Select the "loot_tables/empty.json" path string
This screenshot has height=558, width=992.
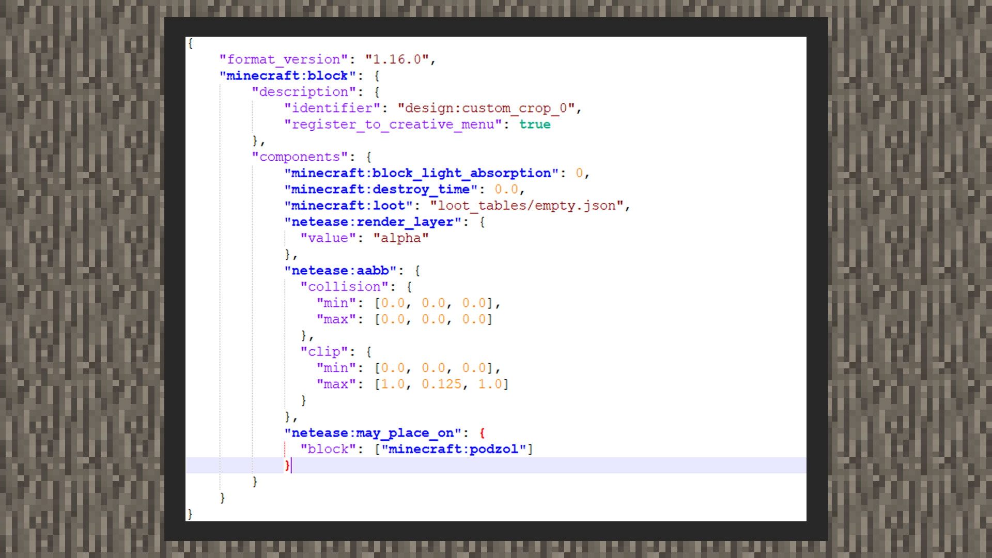(527, 206)
